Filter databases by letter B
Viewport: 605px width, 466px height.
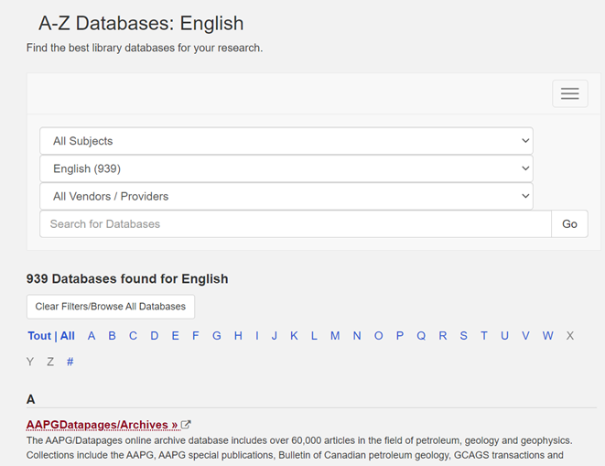112,336
